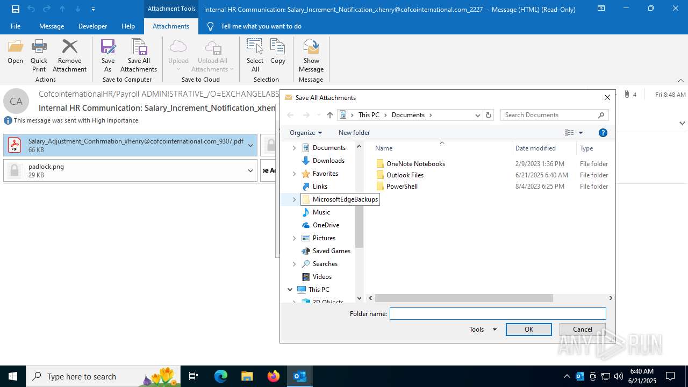This screenshot has height=387, width=688.
Task: Open Microsoft Edge from the taskbar
Action: [221, 376]
